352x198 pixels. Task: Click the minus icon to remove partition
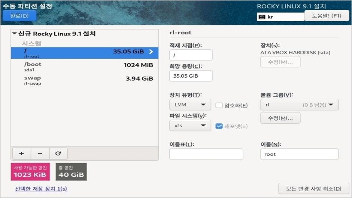[x=40, y=154]
